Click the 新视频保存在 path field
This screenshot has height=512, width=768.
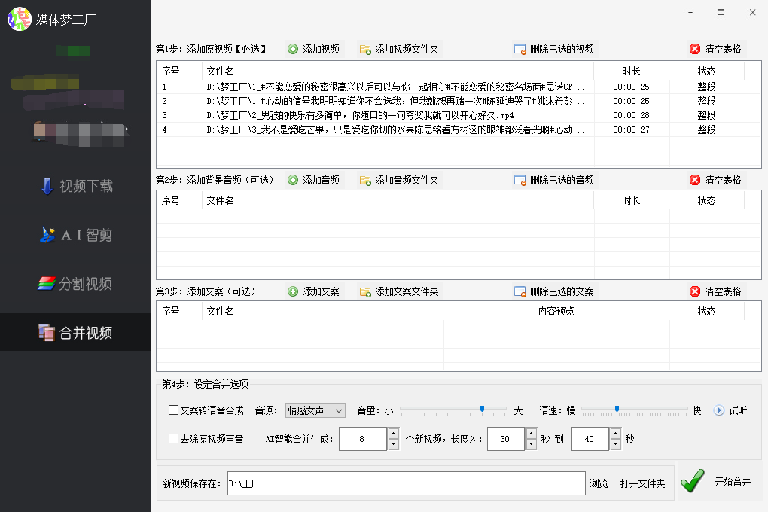coord(406,483)
